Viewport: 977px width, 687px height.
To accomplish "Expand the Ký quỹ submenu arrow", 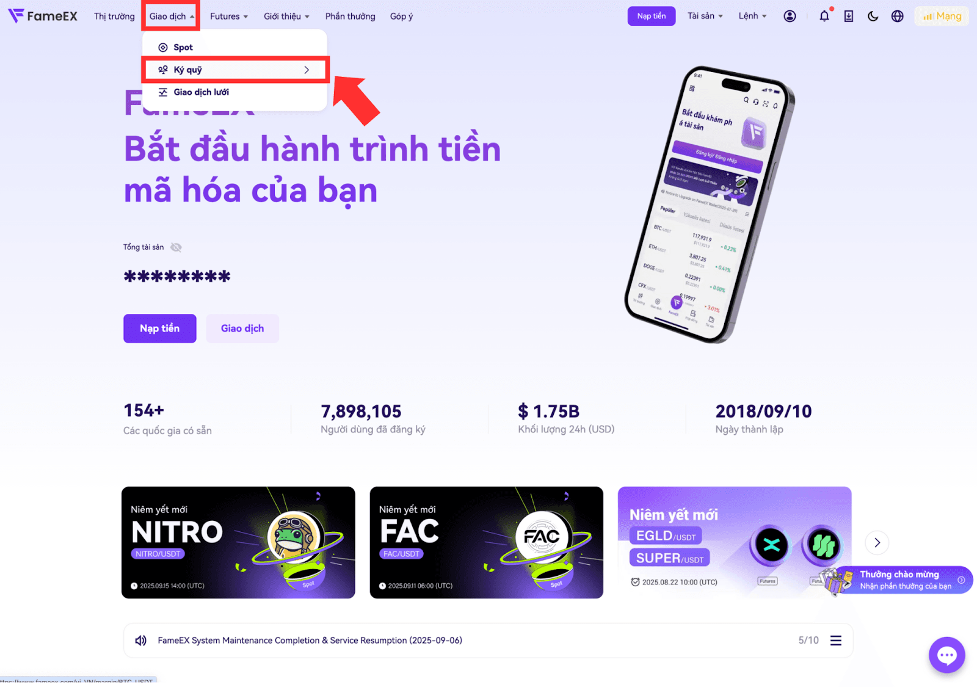I will 307,70.
